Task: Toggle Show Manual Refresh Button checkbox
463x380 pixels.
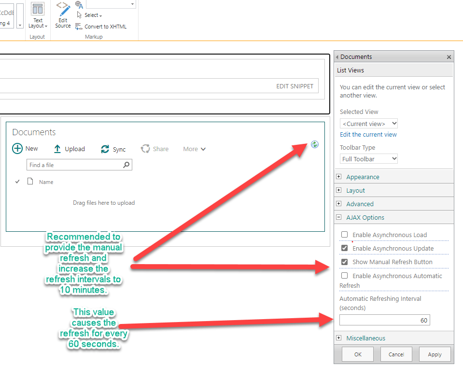Action: [x=345, y=262]
